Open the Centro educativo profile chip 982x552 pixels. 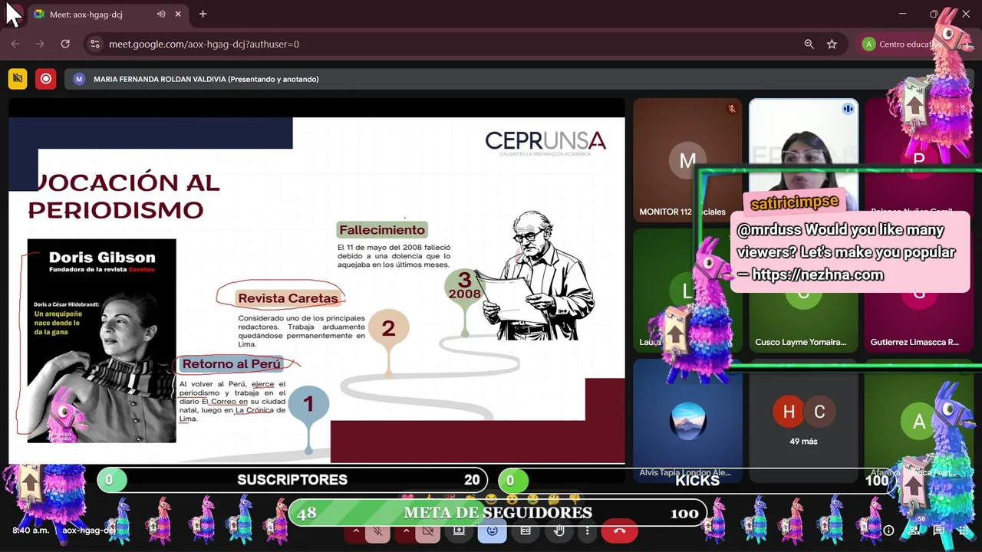pyautogui.click(x=901, y=44)
